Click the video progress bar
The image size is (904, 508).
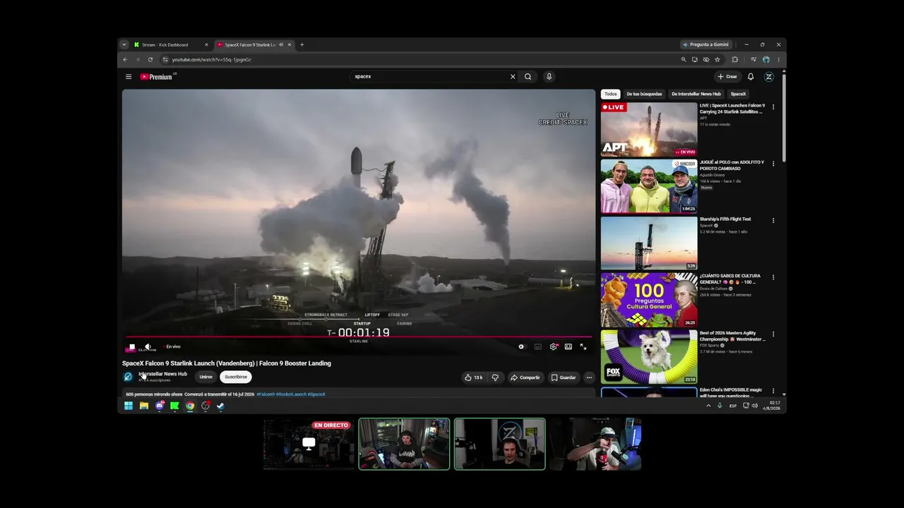click(359, 337)
